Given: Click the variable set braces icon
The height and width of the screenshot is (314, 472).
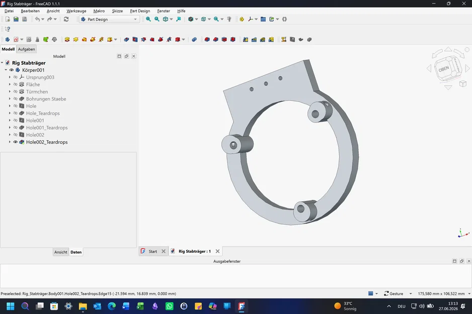Looking at the screenshot, I should [x=284, y=19].
